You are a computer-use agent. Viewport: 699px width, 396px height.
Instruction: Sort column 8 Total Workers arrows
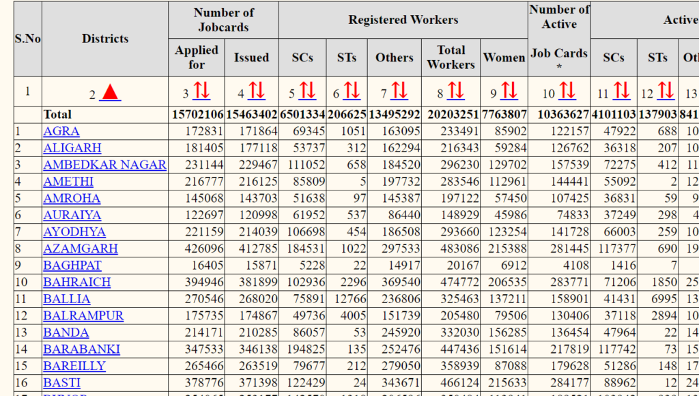point(455,91)
